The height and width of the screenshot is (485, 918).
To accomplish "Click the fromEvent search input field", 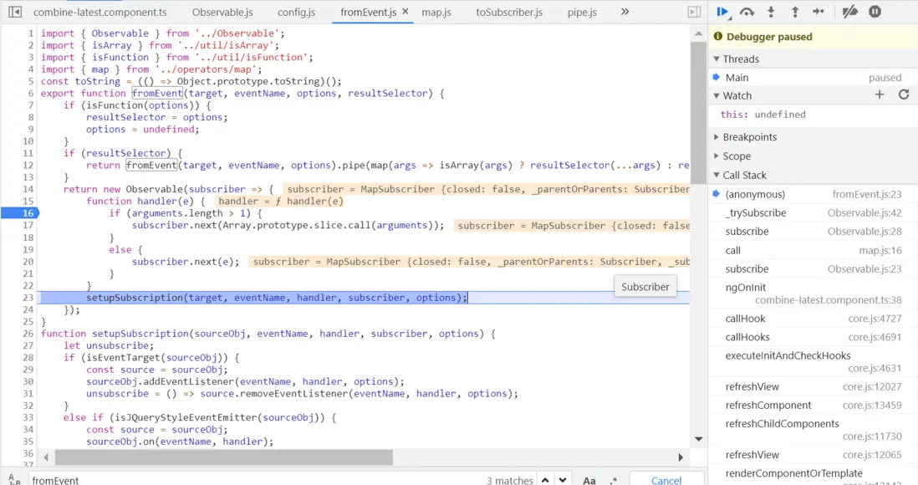I will 251,480.
